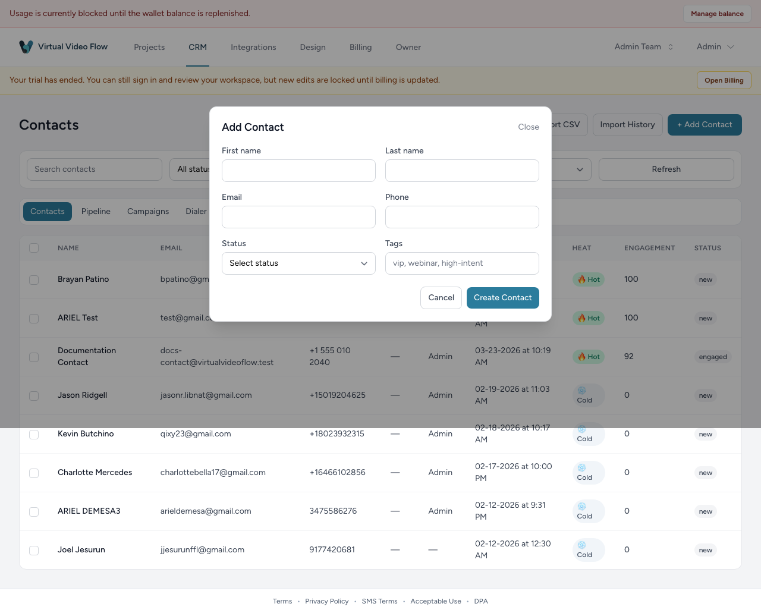Click the Cold snowflake badge for ARIEL DEMESA3
This screenshot has height=613, width=761.
click(x=589, y=511)
